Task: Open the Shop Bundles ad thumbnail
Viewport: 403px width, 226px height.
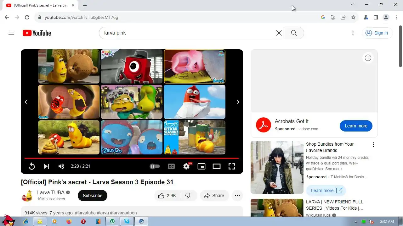Action: tap(277, 167)
